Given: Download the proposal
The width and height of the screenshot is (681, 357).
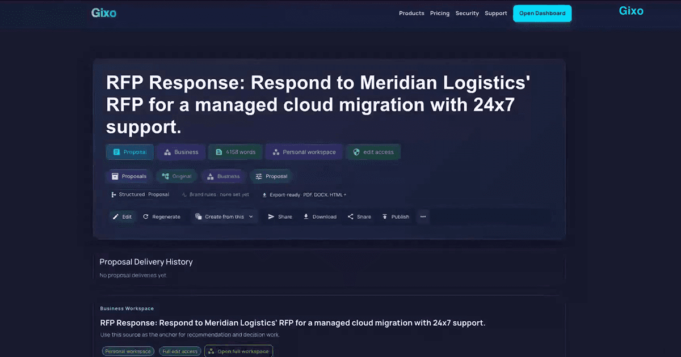Looking at the screenshot, I should pyautogui.click(x=320, y=216).
